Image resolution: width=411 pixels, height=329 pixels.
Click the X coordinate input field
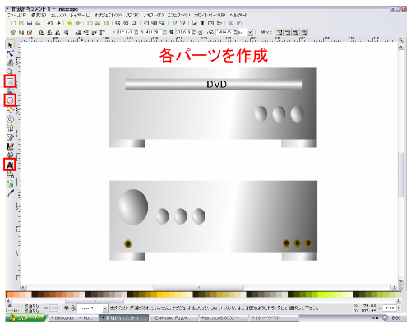point(126,32)
